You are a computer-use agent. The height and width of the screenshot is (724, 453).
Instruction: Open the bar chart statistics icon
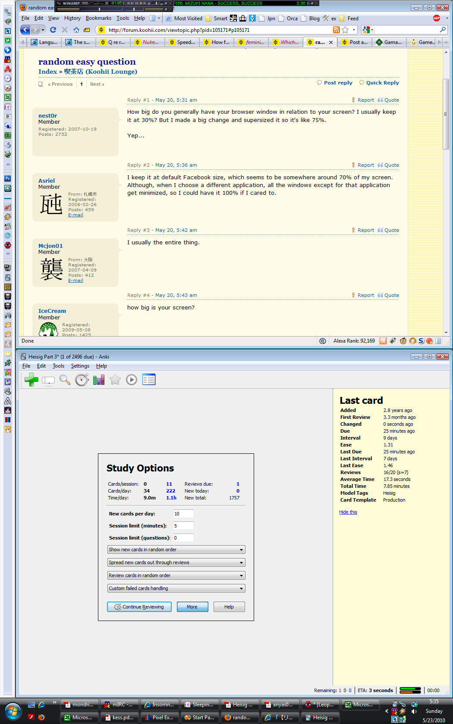[99, 380]
